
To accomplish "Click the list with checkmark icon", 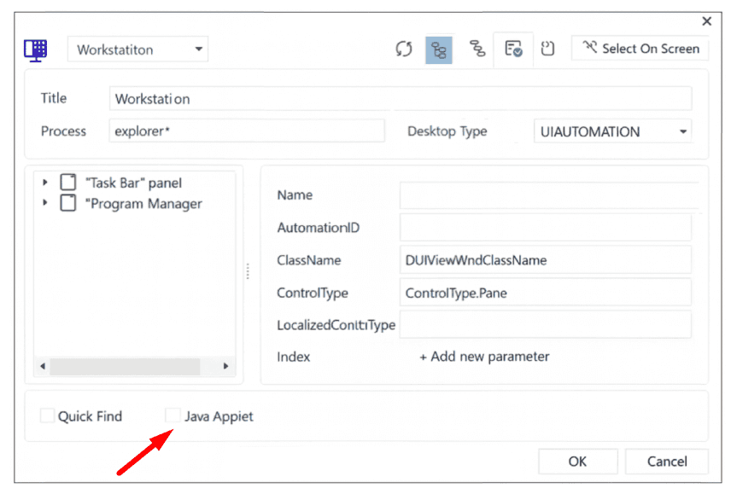I will pos(513,49).
